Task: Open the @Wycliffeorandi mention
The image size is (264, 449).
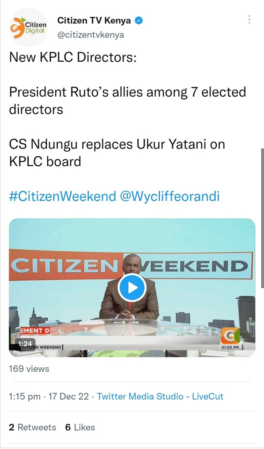Action: click(170, 196)
